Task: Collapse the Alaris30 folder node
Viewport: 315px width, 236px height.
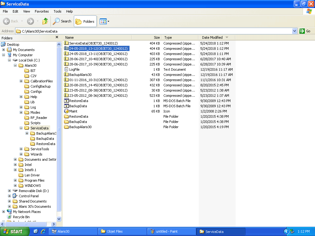Action: tap(15, 65)
